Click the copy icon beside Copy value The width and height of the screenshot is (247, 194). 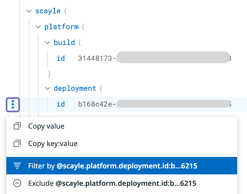click(x=17, y=126)
